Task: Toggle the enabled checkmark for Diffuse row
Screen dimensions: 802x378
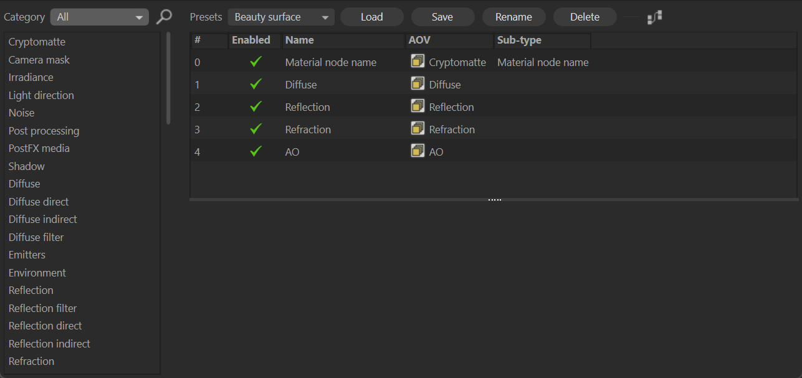Action: [x=255, y=85]
